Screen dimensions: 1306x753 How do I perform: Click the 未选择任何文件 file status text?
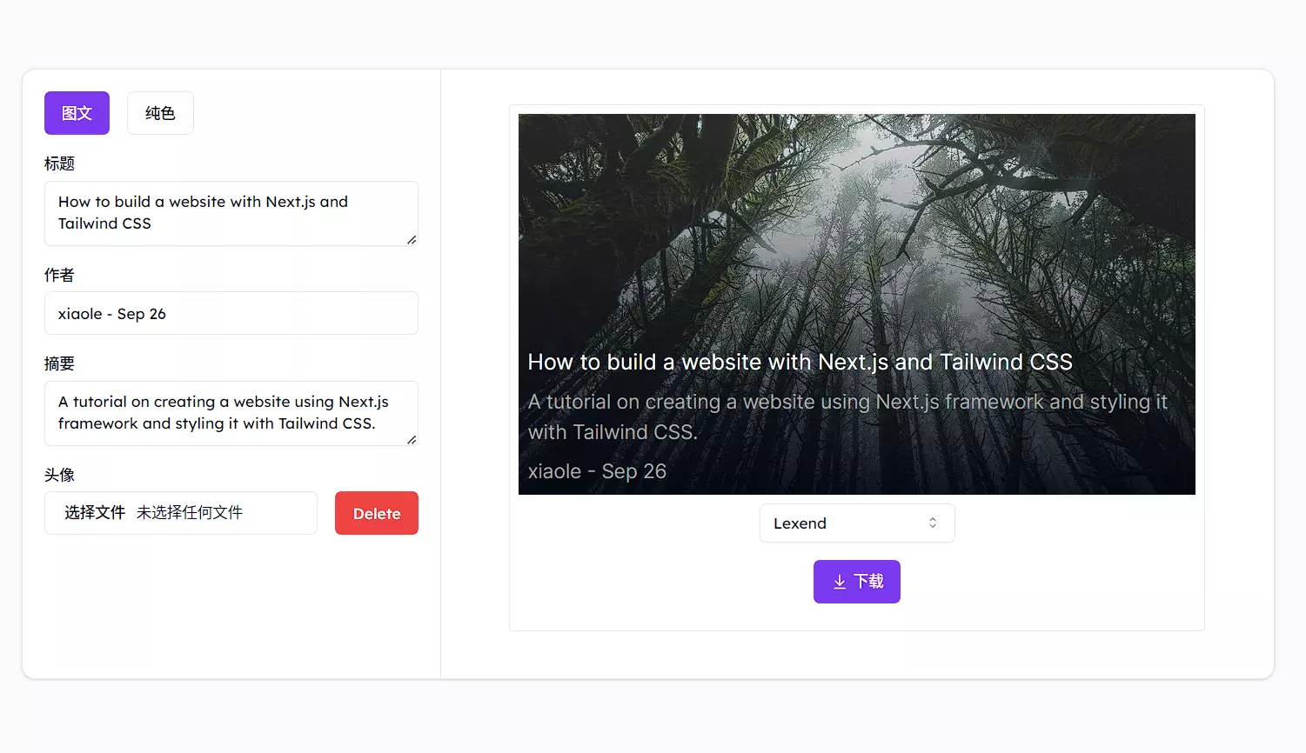[190, 513]
